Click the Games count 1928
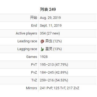 [x=44, y=57]
